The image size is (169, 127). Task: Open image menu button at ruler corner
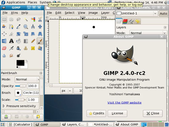click(47, 17)
